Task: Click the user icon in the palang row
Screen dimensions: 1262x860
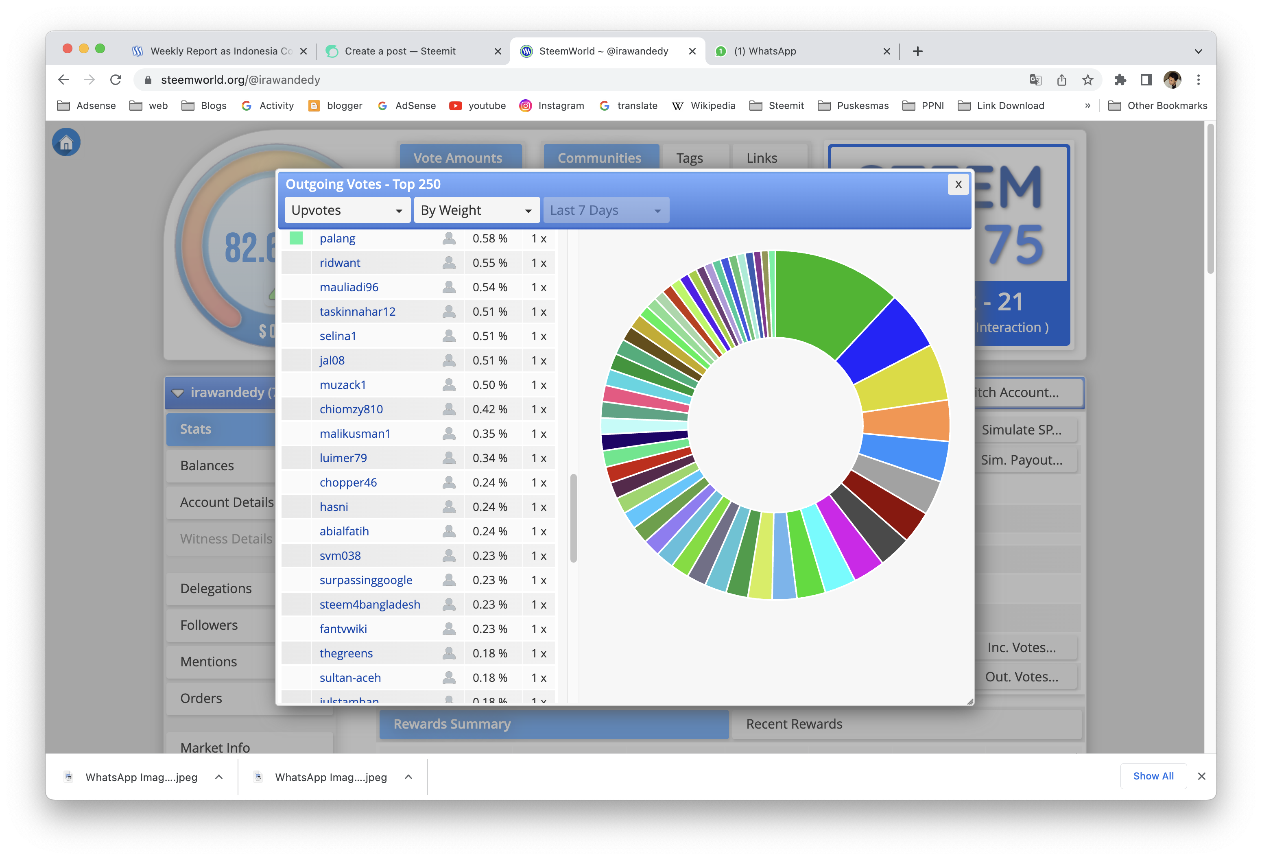Action: click(449, 238)
